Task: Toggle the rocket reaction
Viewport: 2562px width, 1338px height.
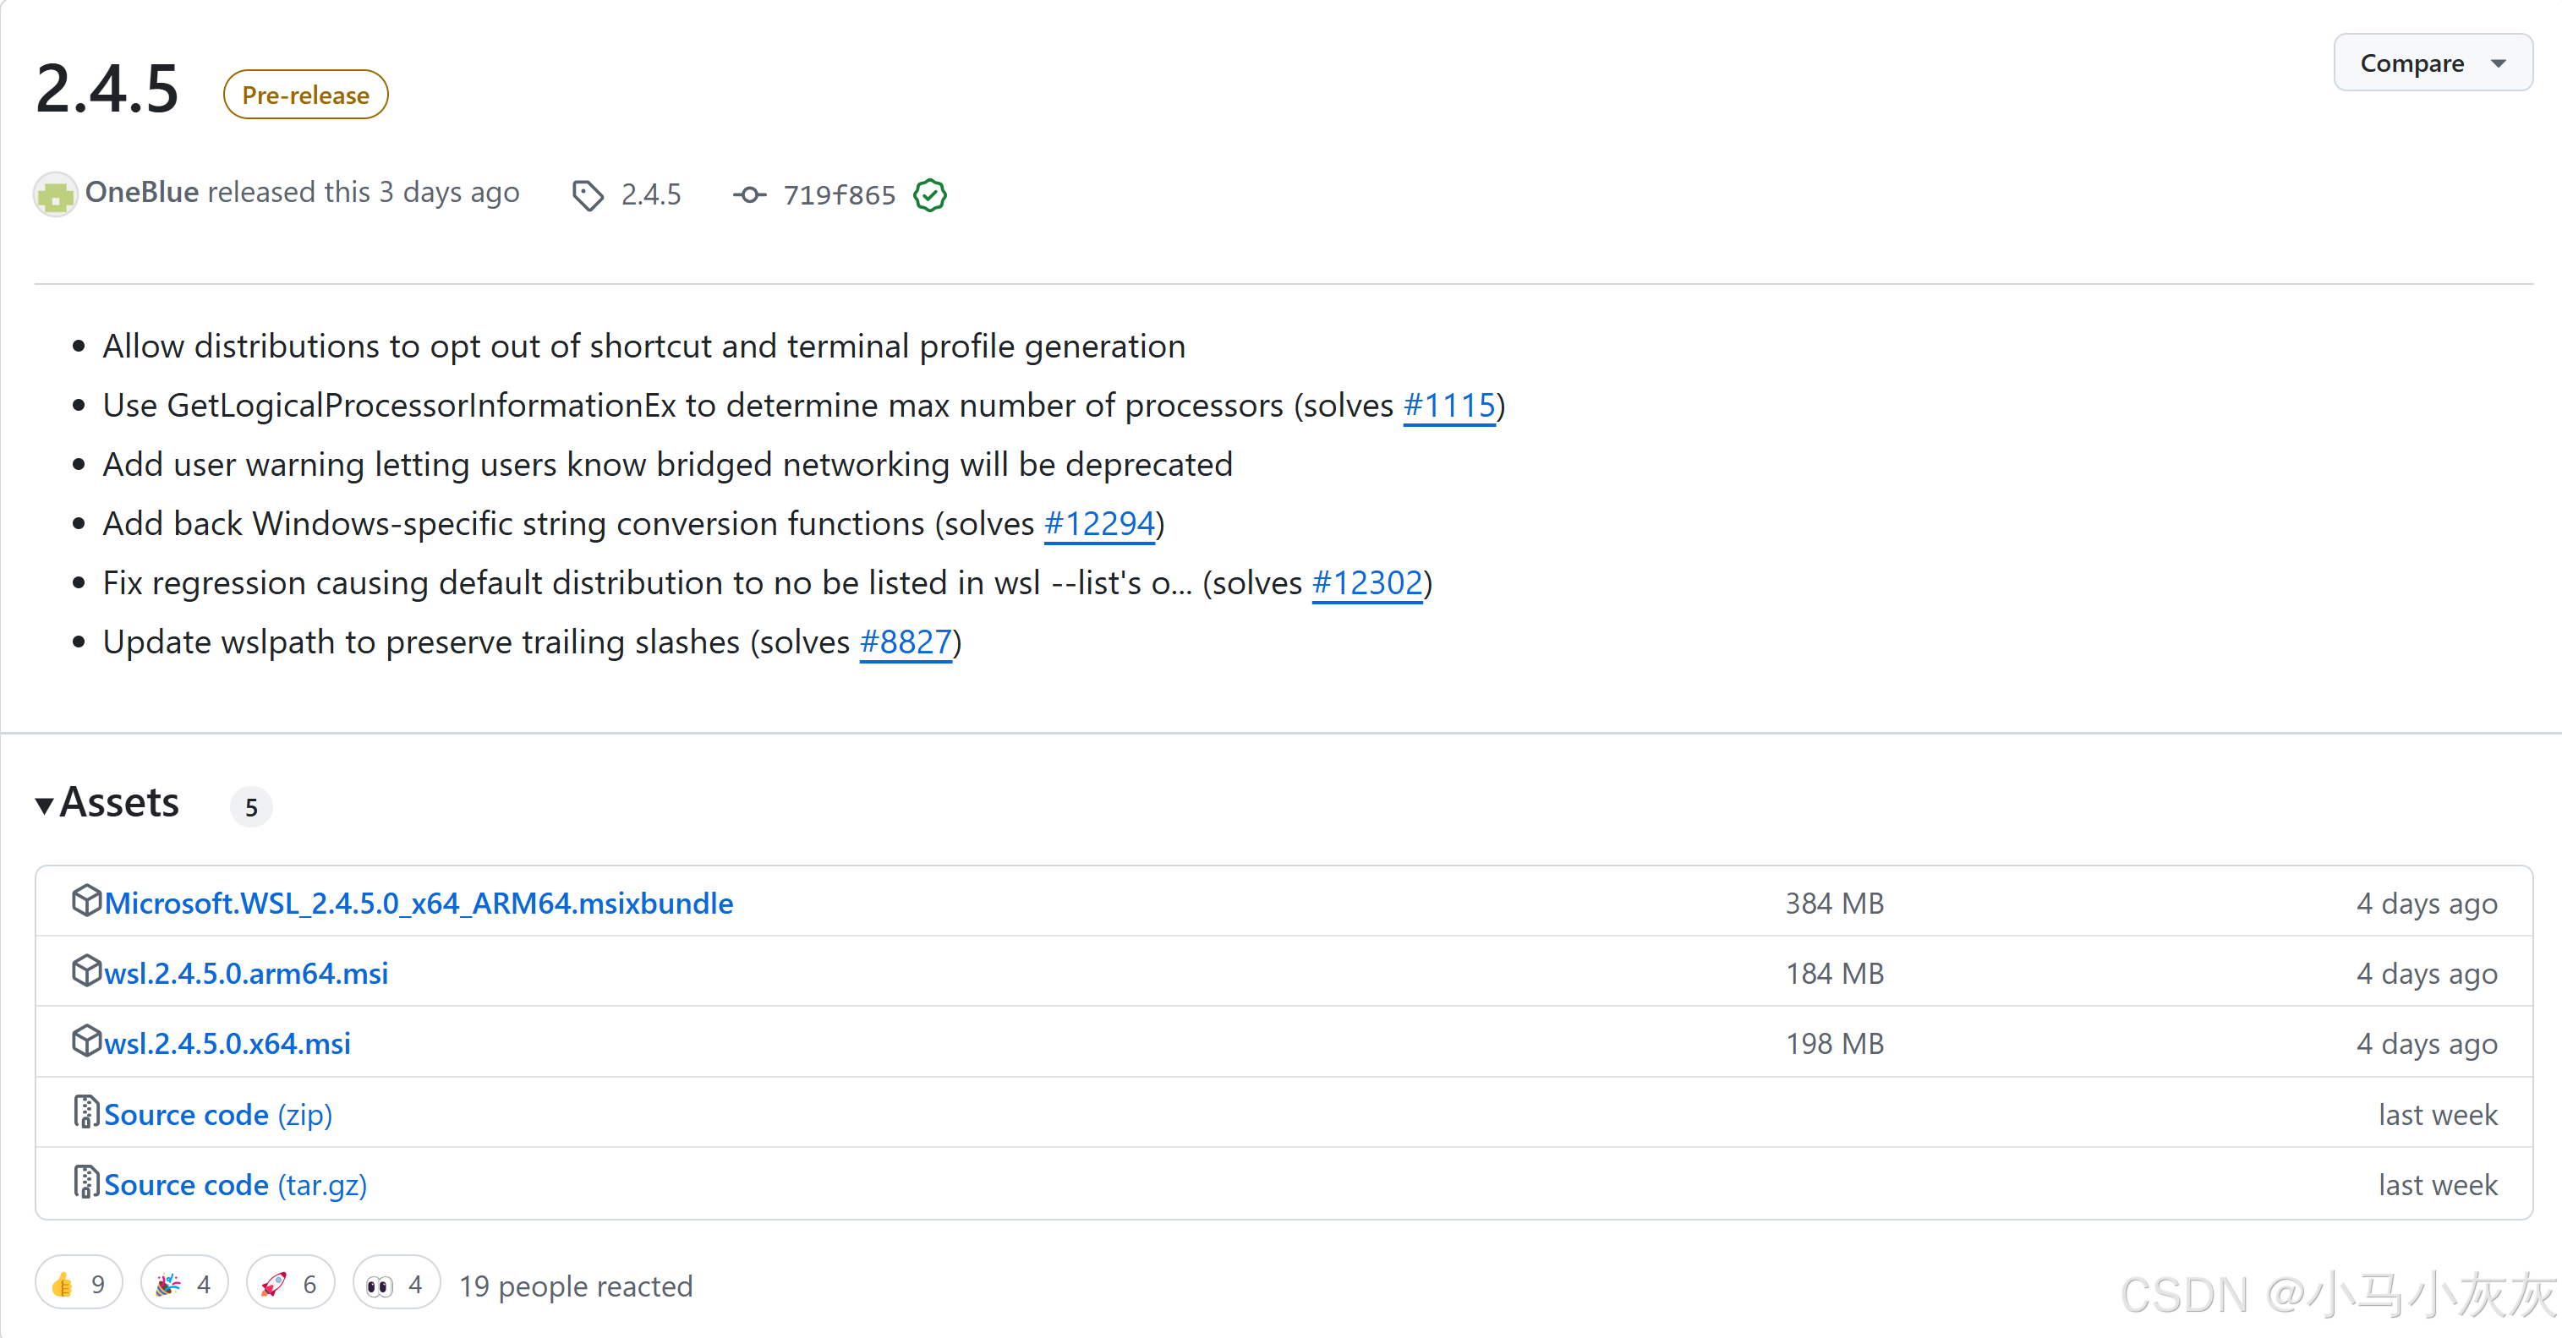Action: click(289, 1284)
